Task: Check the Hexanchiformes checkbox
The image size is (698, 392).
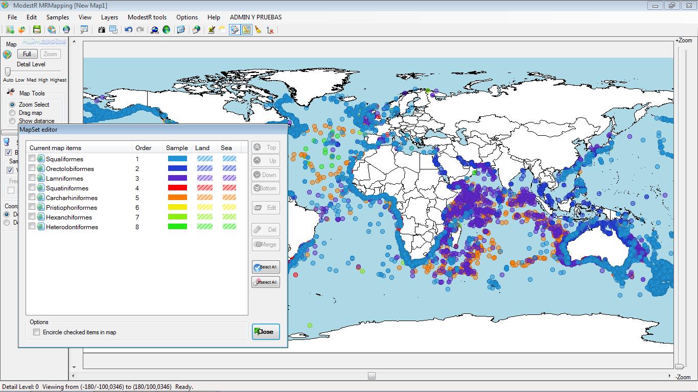Action: pos(32,217)
